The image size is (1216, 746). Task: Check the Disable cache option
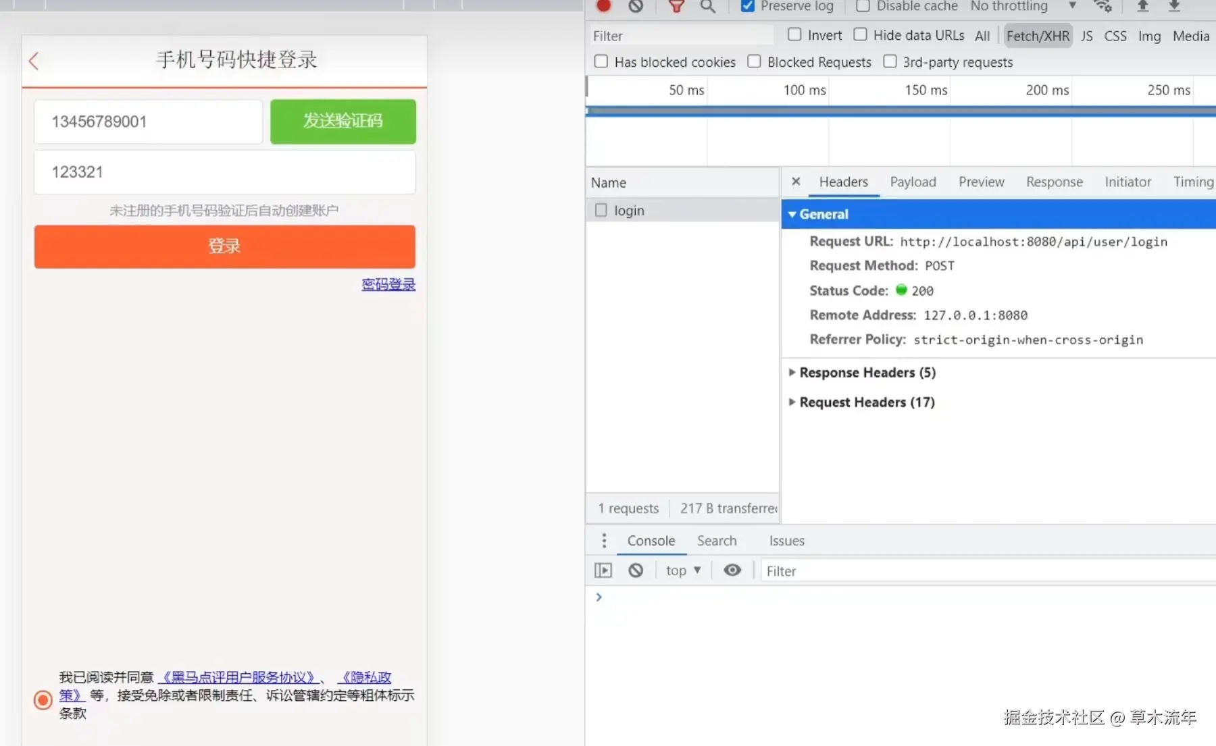click(x=862, y=5)
